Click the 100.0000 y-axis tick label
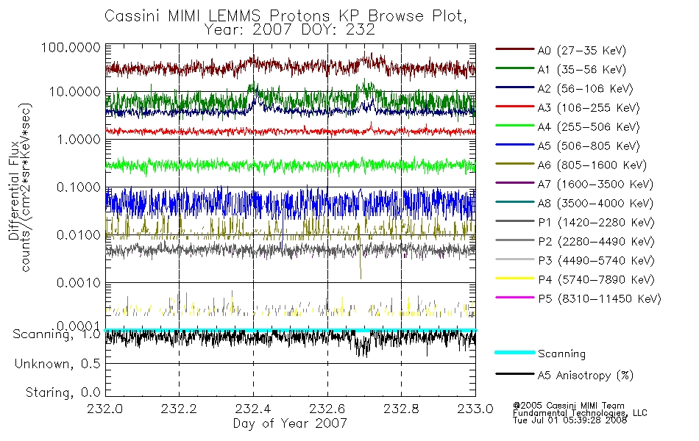 point(71,48)
